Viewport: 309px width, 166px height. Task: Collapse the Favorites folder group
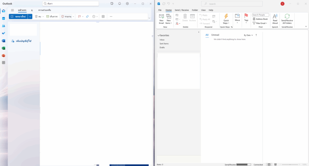click(x=158, y=36)
